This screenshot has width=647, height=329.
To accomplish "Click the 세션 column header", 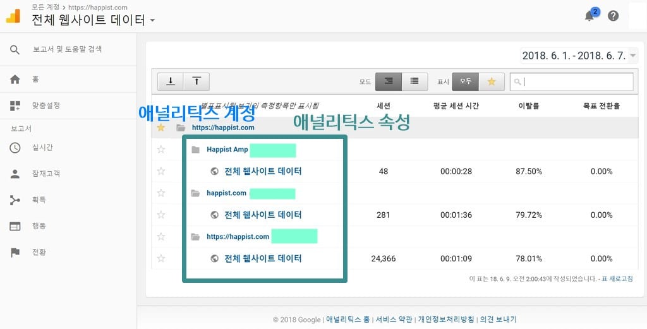I will [x=384, y=106].
